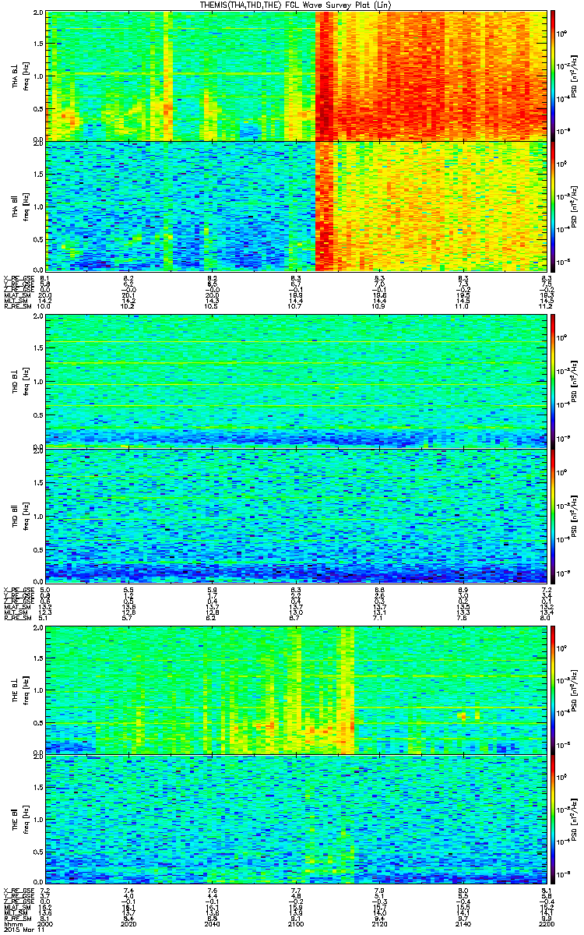Screen dimensions: 584x935
Task: Click the THA B∥ PSD color bar
Action: pos(553,206)
